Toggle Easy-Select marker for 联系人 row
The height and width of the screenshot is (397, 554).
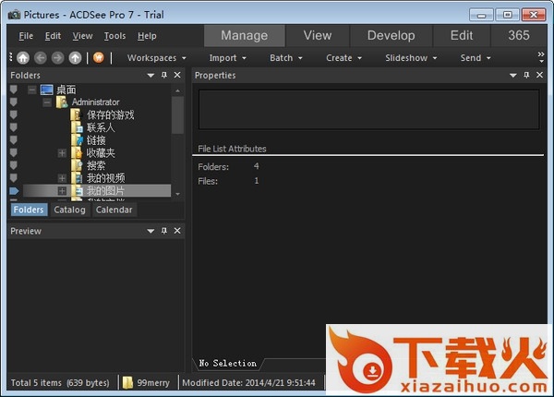point(14,127)
